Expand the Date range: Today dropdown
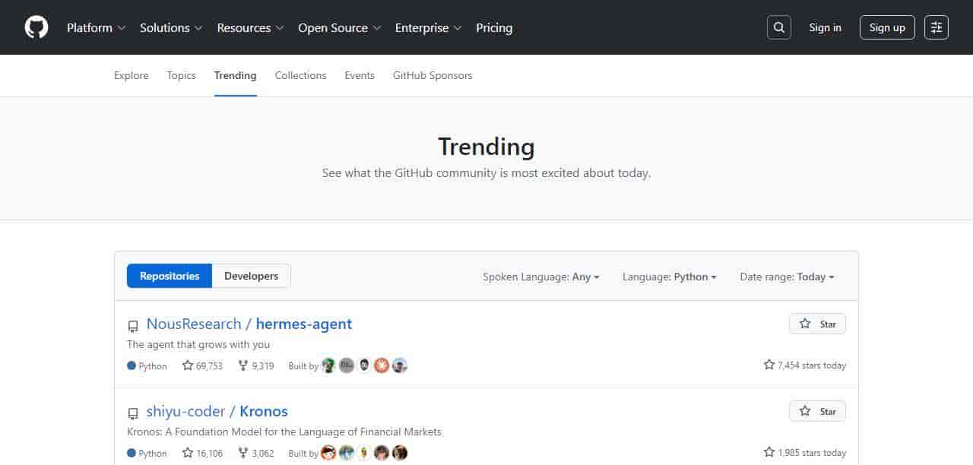The width and height of the screenshot is (973, 465). click(787, 277)
